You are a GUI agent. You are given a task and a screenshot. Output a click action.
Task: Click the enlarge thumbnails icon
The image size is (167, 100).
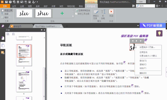pyautogui.click(x=8, y=34)
